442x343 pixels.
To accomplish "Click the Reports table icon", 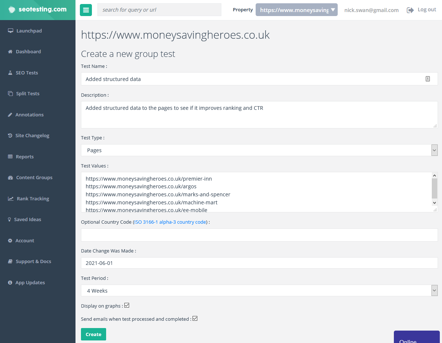I will pyautogui.click(x=10, y=157).
